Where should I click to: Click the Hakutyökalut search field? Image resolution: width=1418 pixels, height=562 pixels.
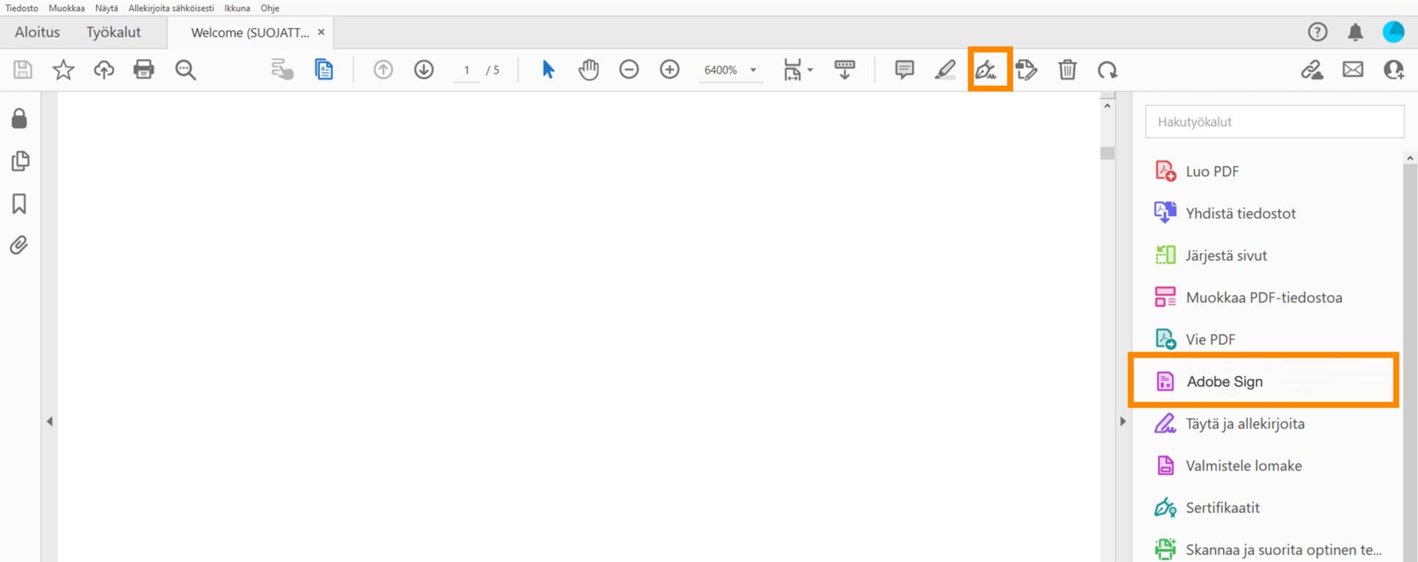click(1275, 122)
